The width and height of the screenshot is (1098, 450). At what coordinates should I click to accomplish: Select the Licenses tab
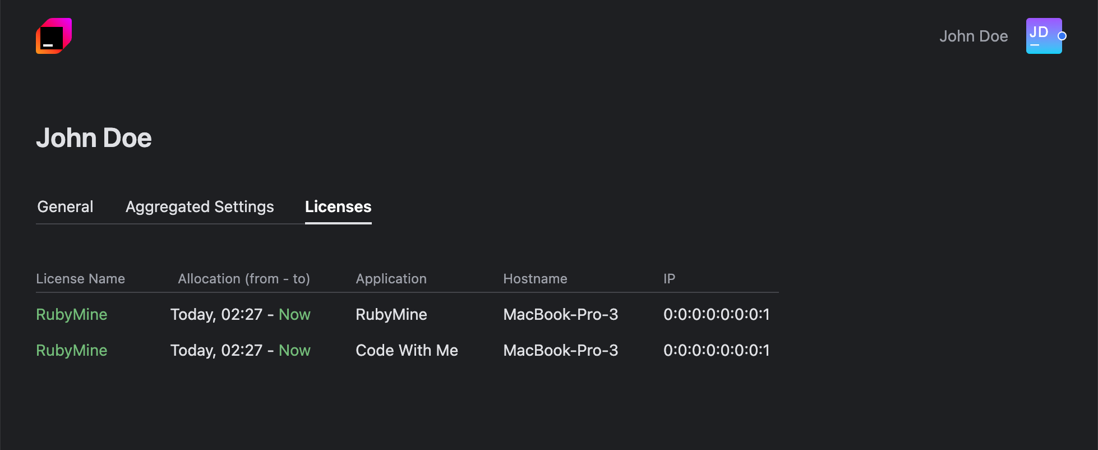338,206
